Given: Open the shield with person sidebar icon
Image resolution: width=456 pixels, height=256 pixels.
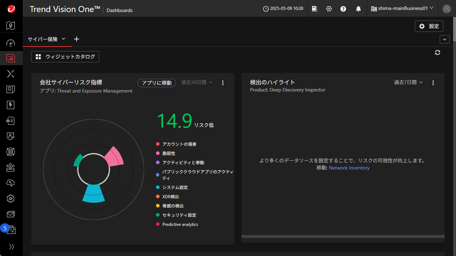Looking at the screenshot, I should (x=11, y=136).
